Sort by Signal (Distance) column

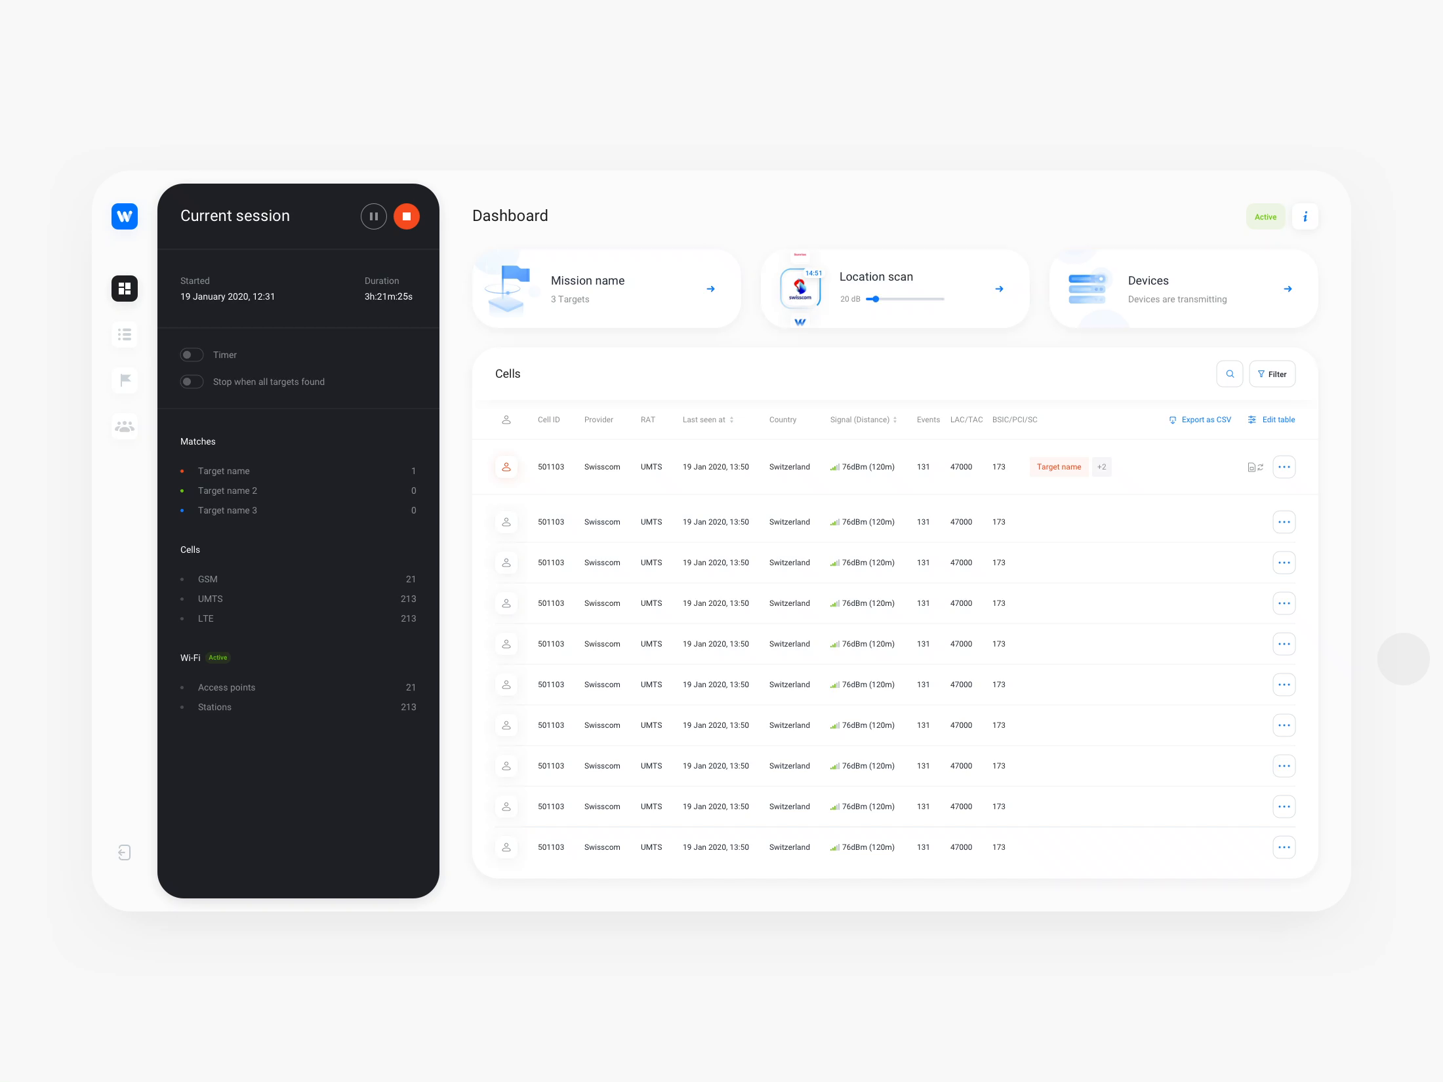point(863,420)
